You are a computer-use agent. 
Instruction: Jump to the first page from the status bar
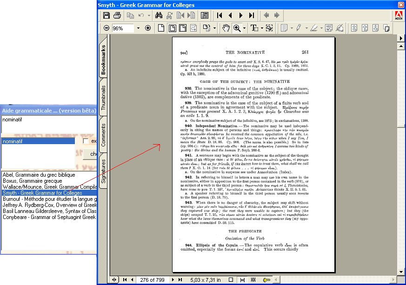click(x=125, y=280)
